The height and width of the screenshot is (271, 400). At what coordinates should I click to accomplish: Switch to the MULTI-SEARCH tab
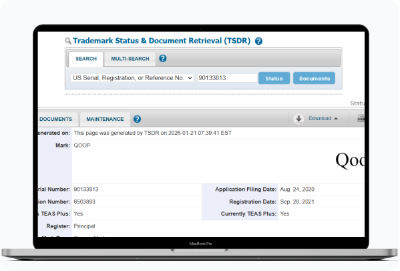tap(130, 59)
